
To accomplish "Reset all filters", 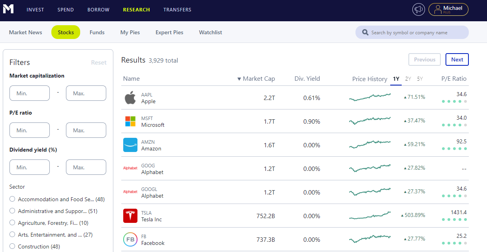I will pos(99,63).
